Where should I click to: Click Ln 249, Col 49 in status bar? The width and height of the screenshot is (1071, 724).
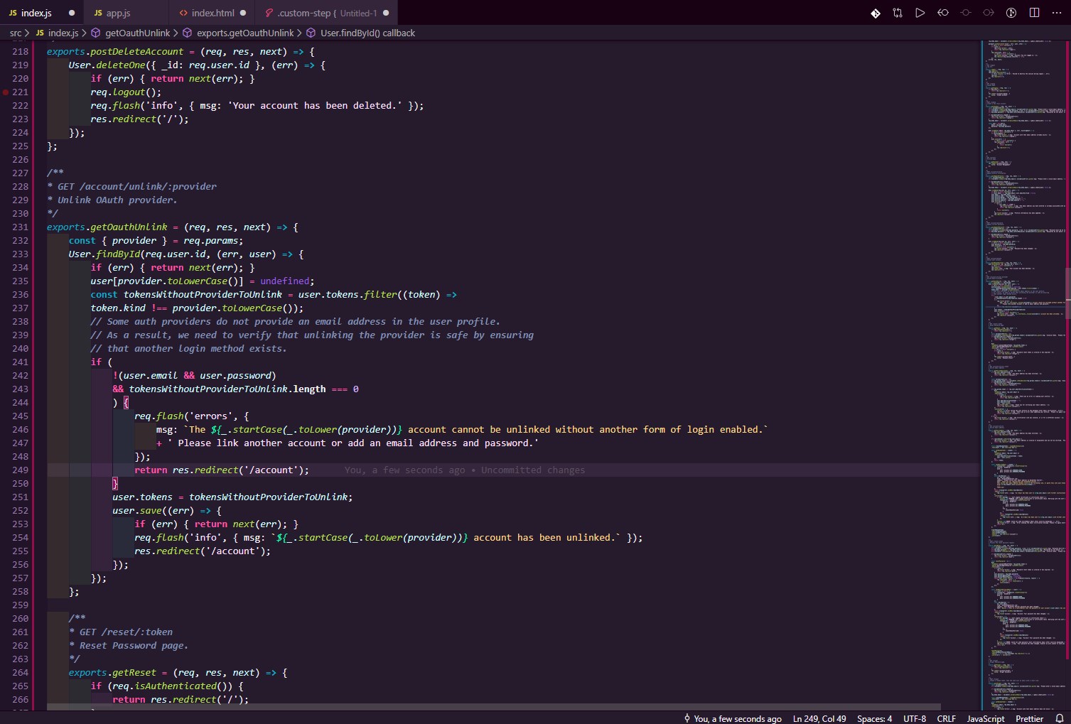819,718
